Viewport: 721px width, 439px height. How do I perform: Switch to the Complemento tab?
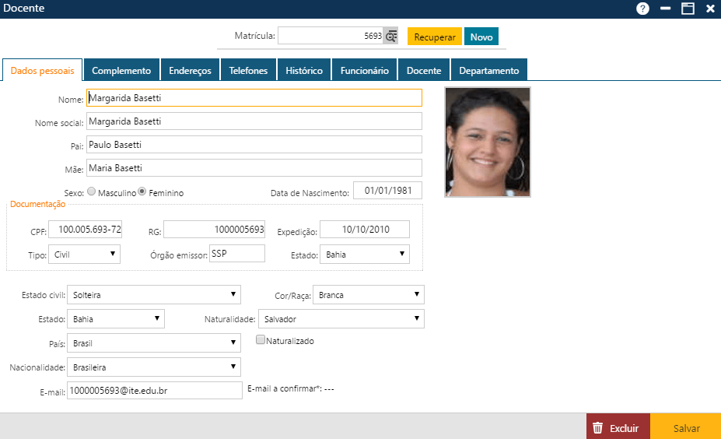click(x=121, y=70)
